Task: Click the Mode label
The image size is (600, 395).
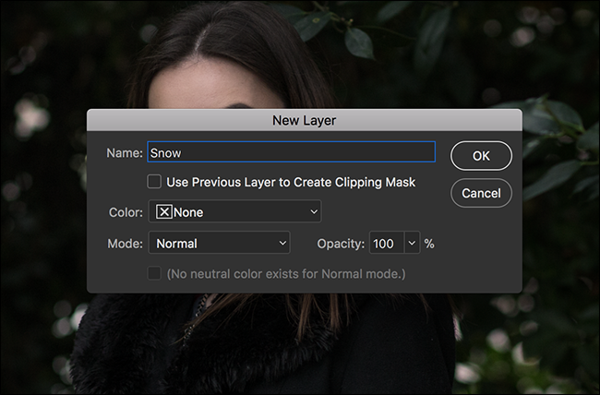Action: pyautogui.click(x=125, y=244)
